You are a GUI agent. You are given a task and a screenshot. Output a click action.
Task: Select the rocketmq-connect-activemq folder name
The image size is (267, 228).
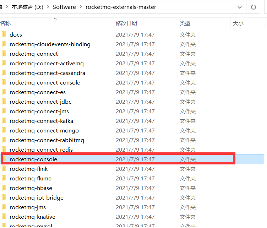tap(47, 64)
